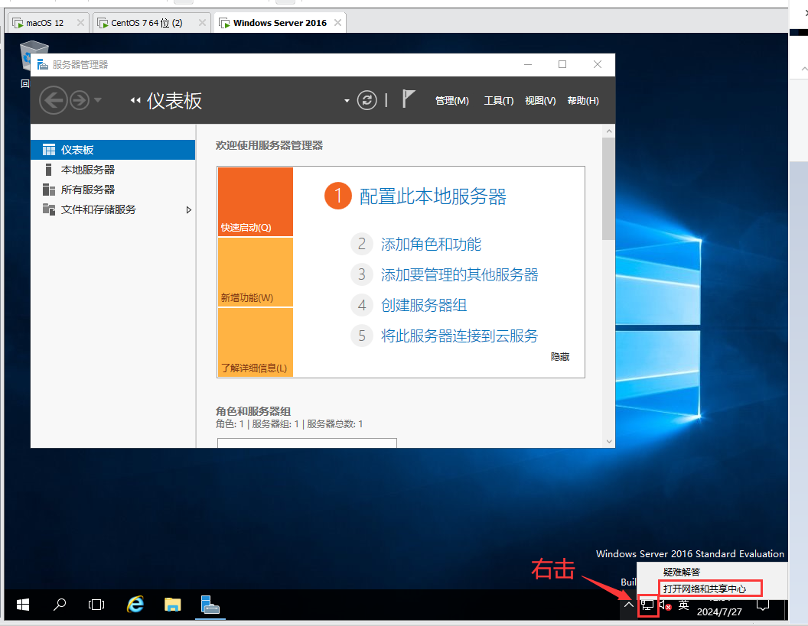
Task: Open the 管理(M) menu
Action: [452, 101]
